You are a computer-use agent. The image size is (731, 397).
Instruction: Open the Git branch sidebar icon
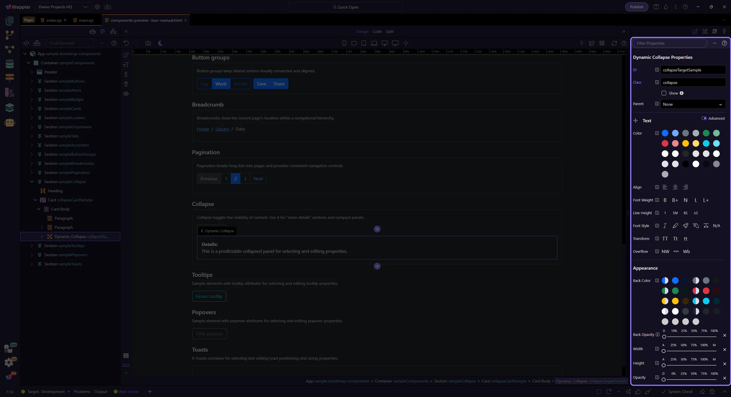point(9,35)
